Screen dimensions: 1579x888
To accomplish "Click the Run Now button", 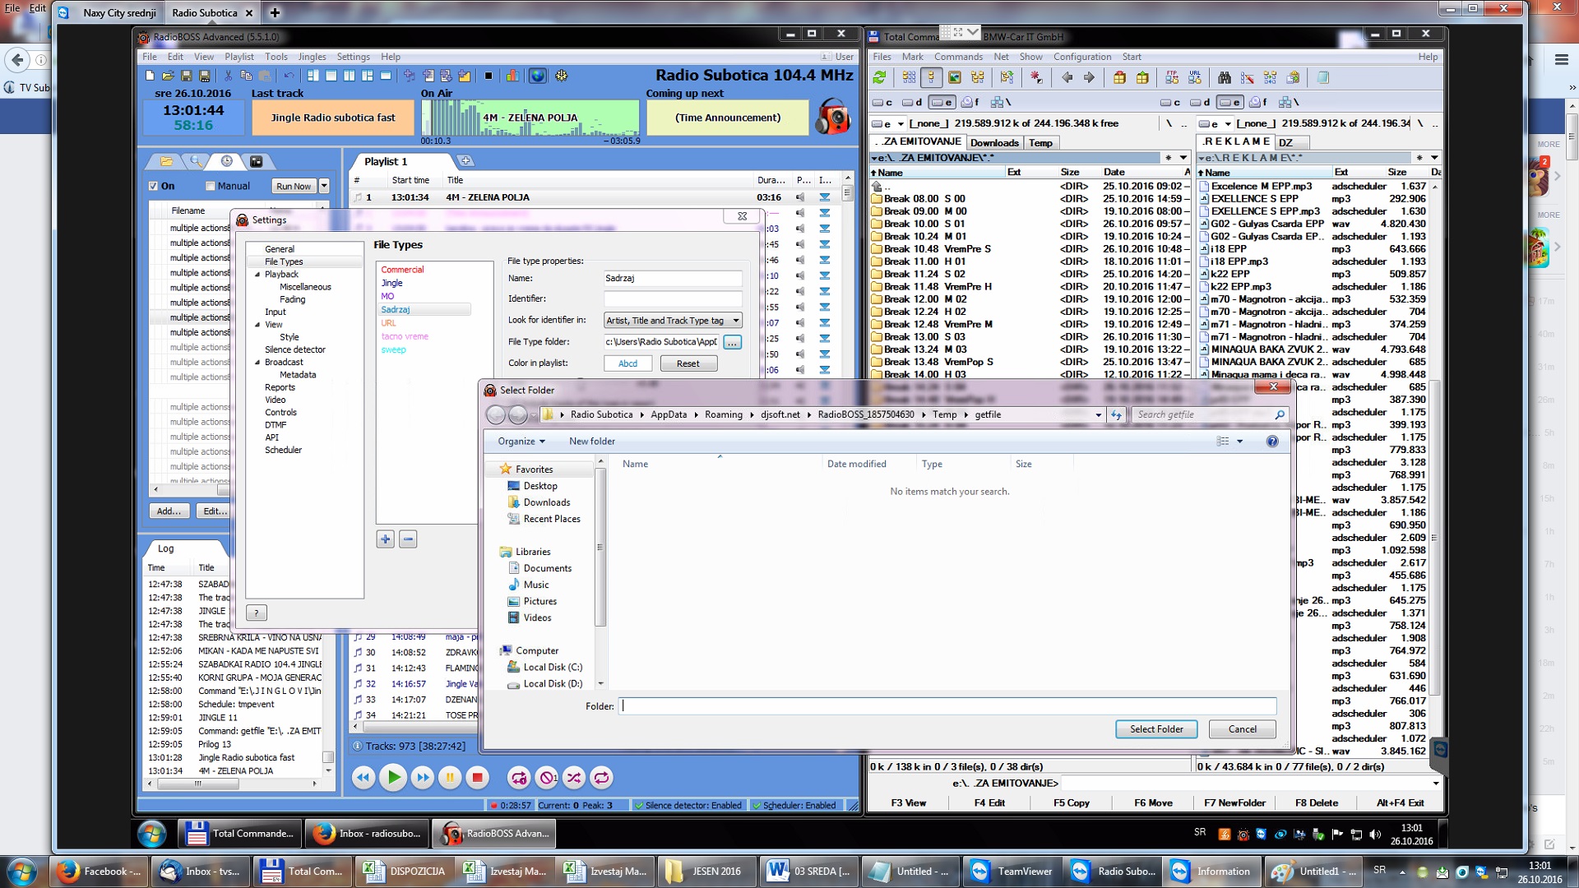I will tap(294, 187).
